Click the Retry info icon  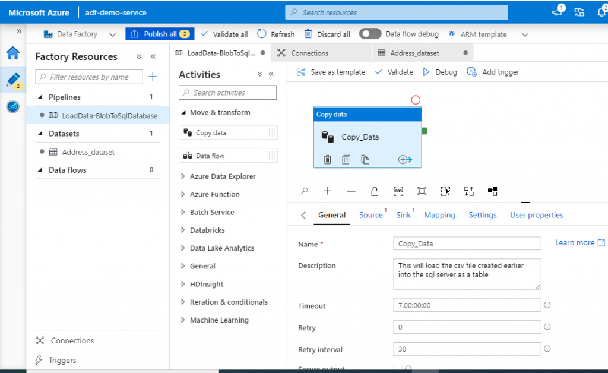(x=547, y=327)
